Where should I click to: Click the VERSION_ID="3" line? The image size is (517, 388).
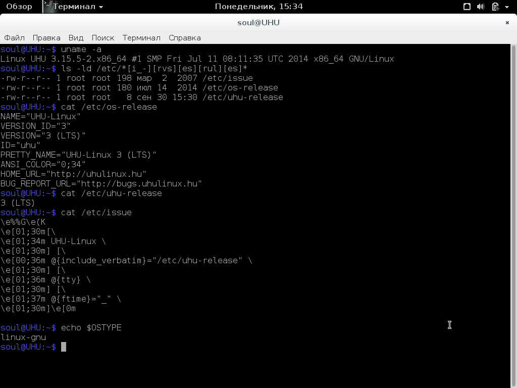point(35,126)
